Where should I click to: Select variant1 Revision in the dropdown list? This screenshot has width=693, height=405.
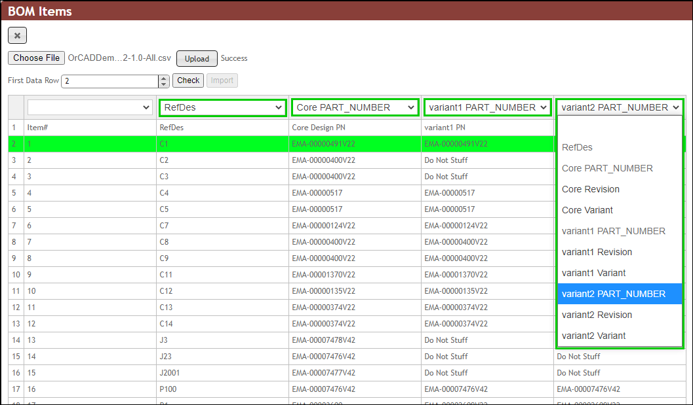[x=597, y=252]
